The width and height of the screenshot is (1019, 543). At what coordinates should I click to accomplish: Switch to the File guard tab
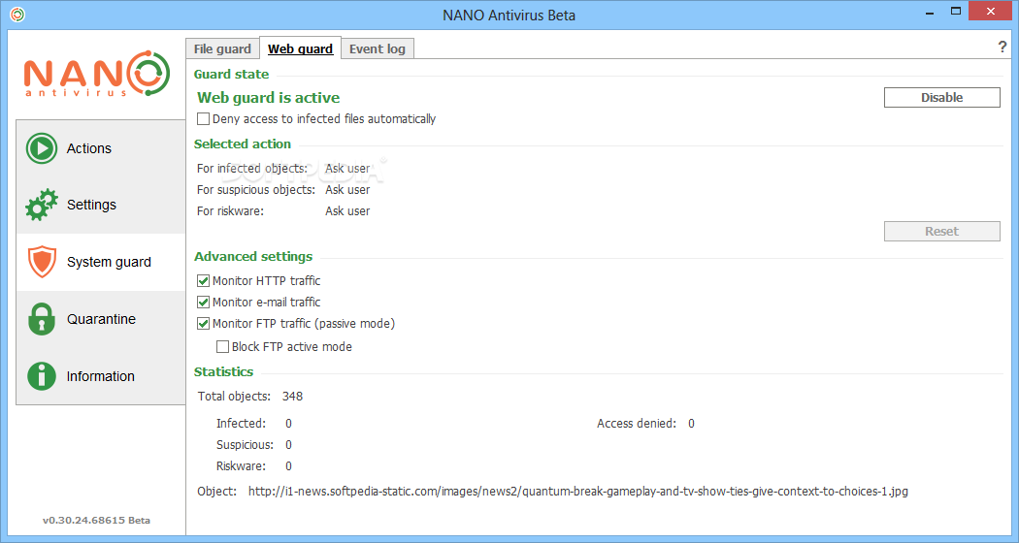[x=222, y=48]
